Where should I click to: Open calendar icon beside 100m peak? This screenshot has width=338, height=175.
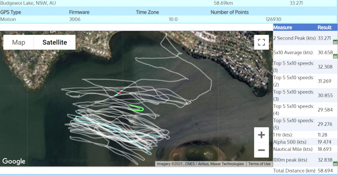tap(335, 163)
